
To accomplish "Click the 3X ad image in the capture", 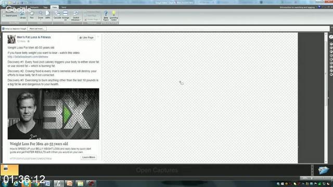I will (53, 114).
